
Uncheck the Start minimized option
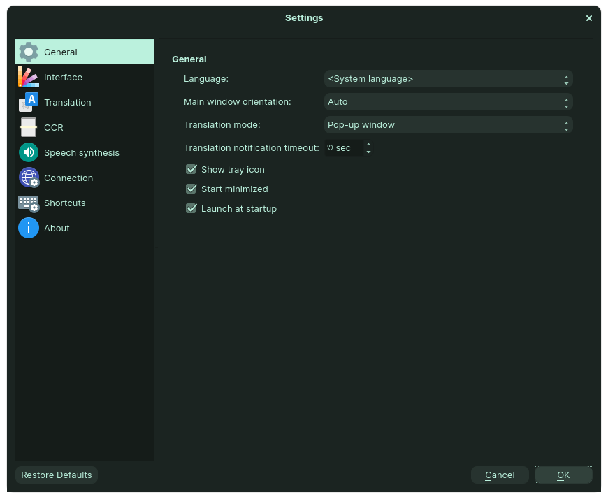pos(191,189)
